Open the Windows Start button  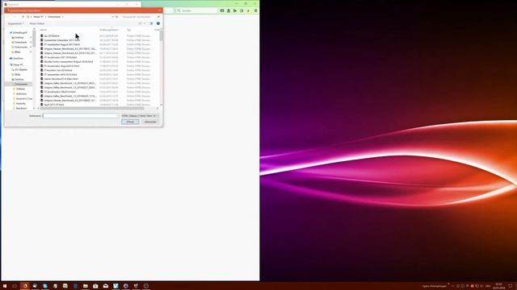tap(5, 286)
